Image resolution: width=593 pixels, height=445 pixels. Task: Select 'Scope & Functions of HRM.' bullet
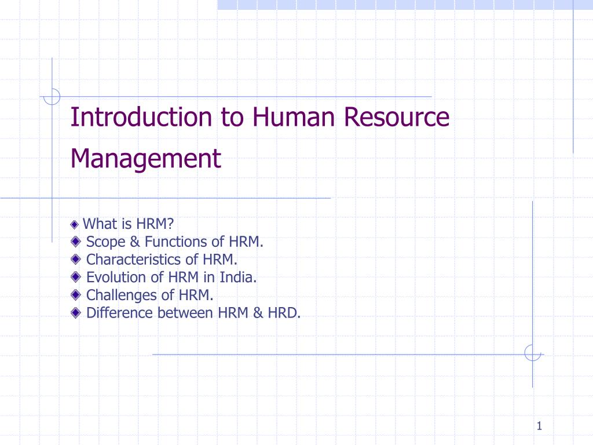(175, 242)
